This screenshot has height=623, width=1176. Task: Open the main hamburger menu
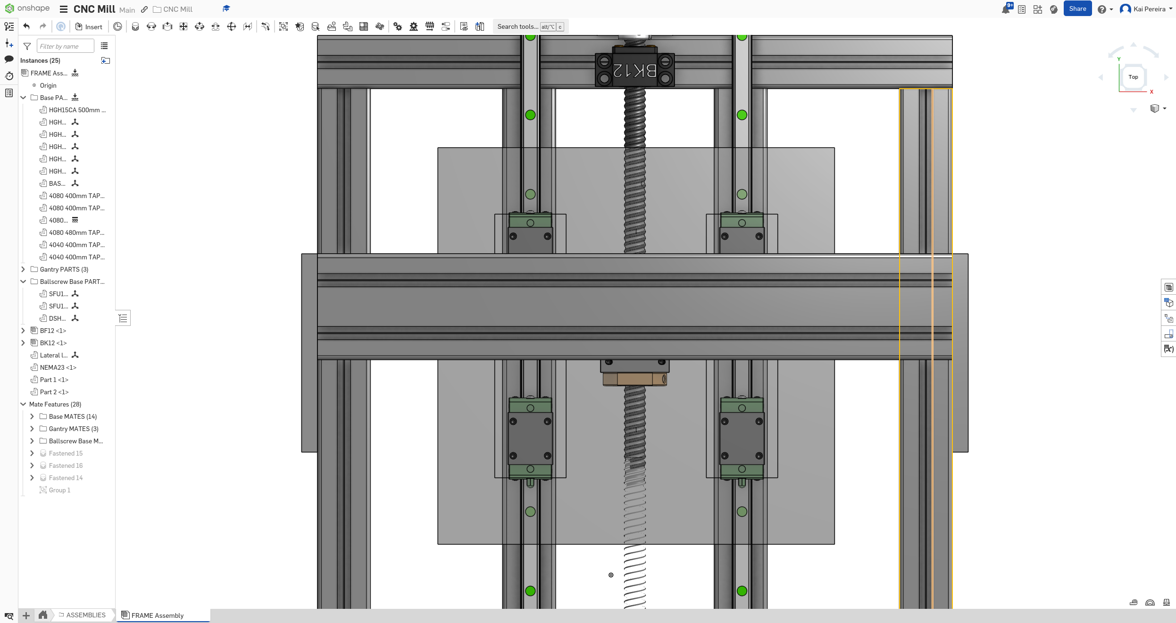click(x=63, y=9)
